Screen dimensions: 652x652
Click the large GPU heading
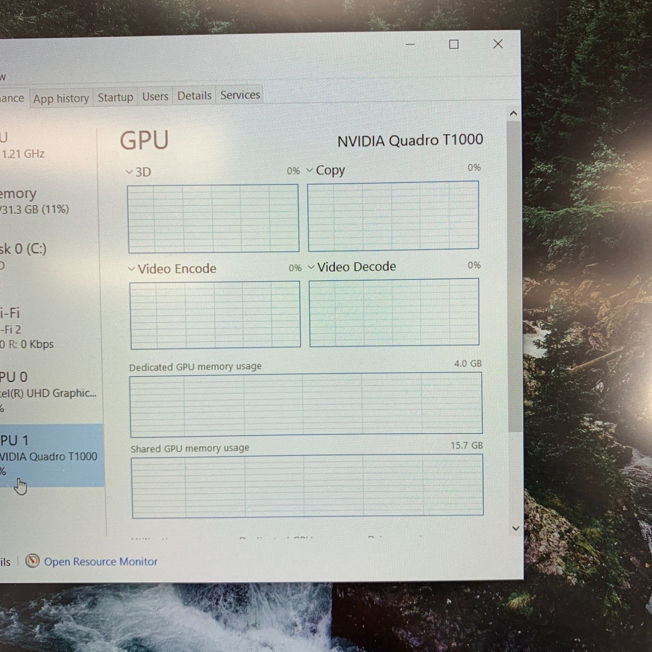144,140
